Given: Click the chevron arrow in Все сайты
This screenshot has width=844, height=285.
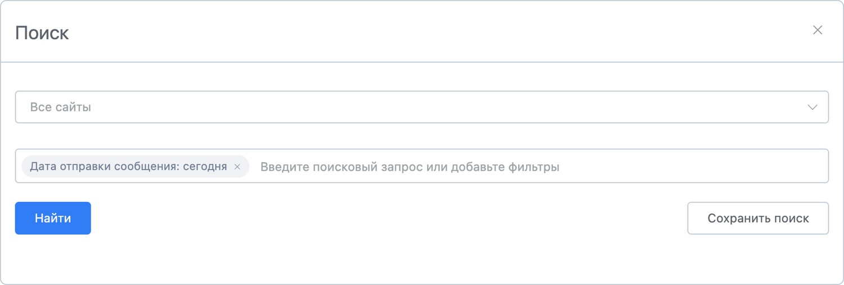Looking at the screenshot, I should [812, 107].
